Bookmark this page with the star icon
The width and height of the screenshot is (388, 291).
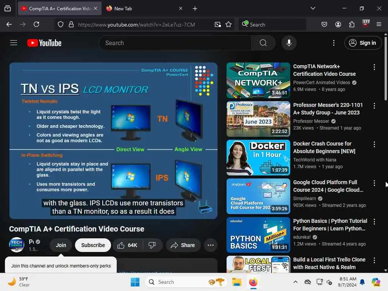pyautogui.click(x=228, y=24)
